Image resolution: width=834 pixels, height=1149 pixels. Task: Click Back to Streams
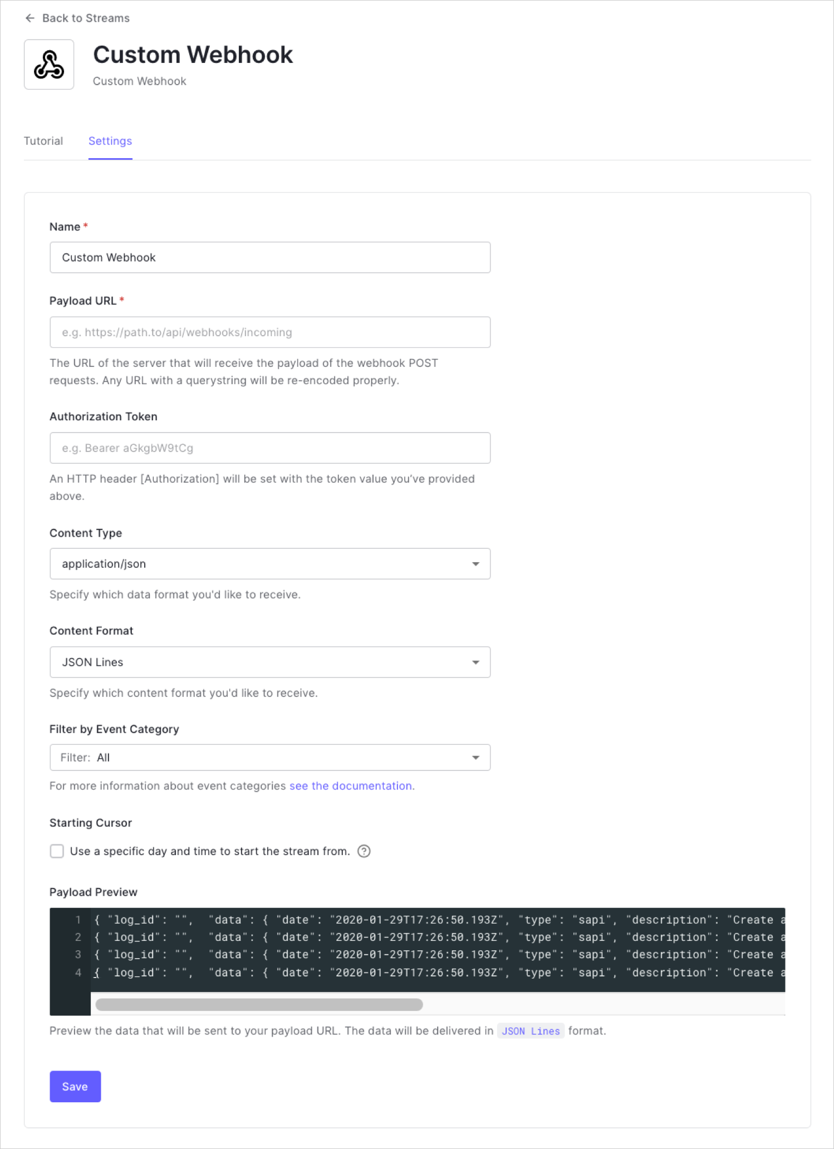coord(85,18)
